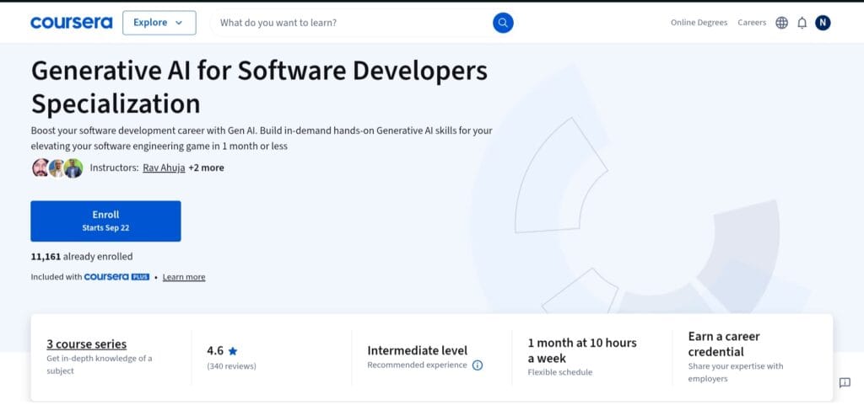Click the Coursera logo
864x405 pixels.
tap(72, 23)
